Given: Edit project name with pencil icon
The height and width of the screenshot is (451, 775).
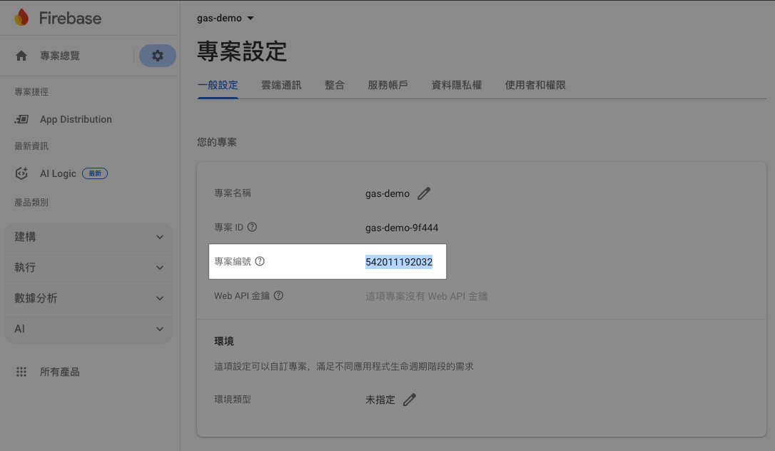Looking at the screenshot, I should [424, 193].
